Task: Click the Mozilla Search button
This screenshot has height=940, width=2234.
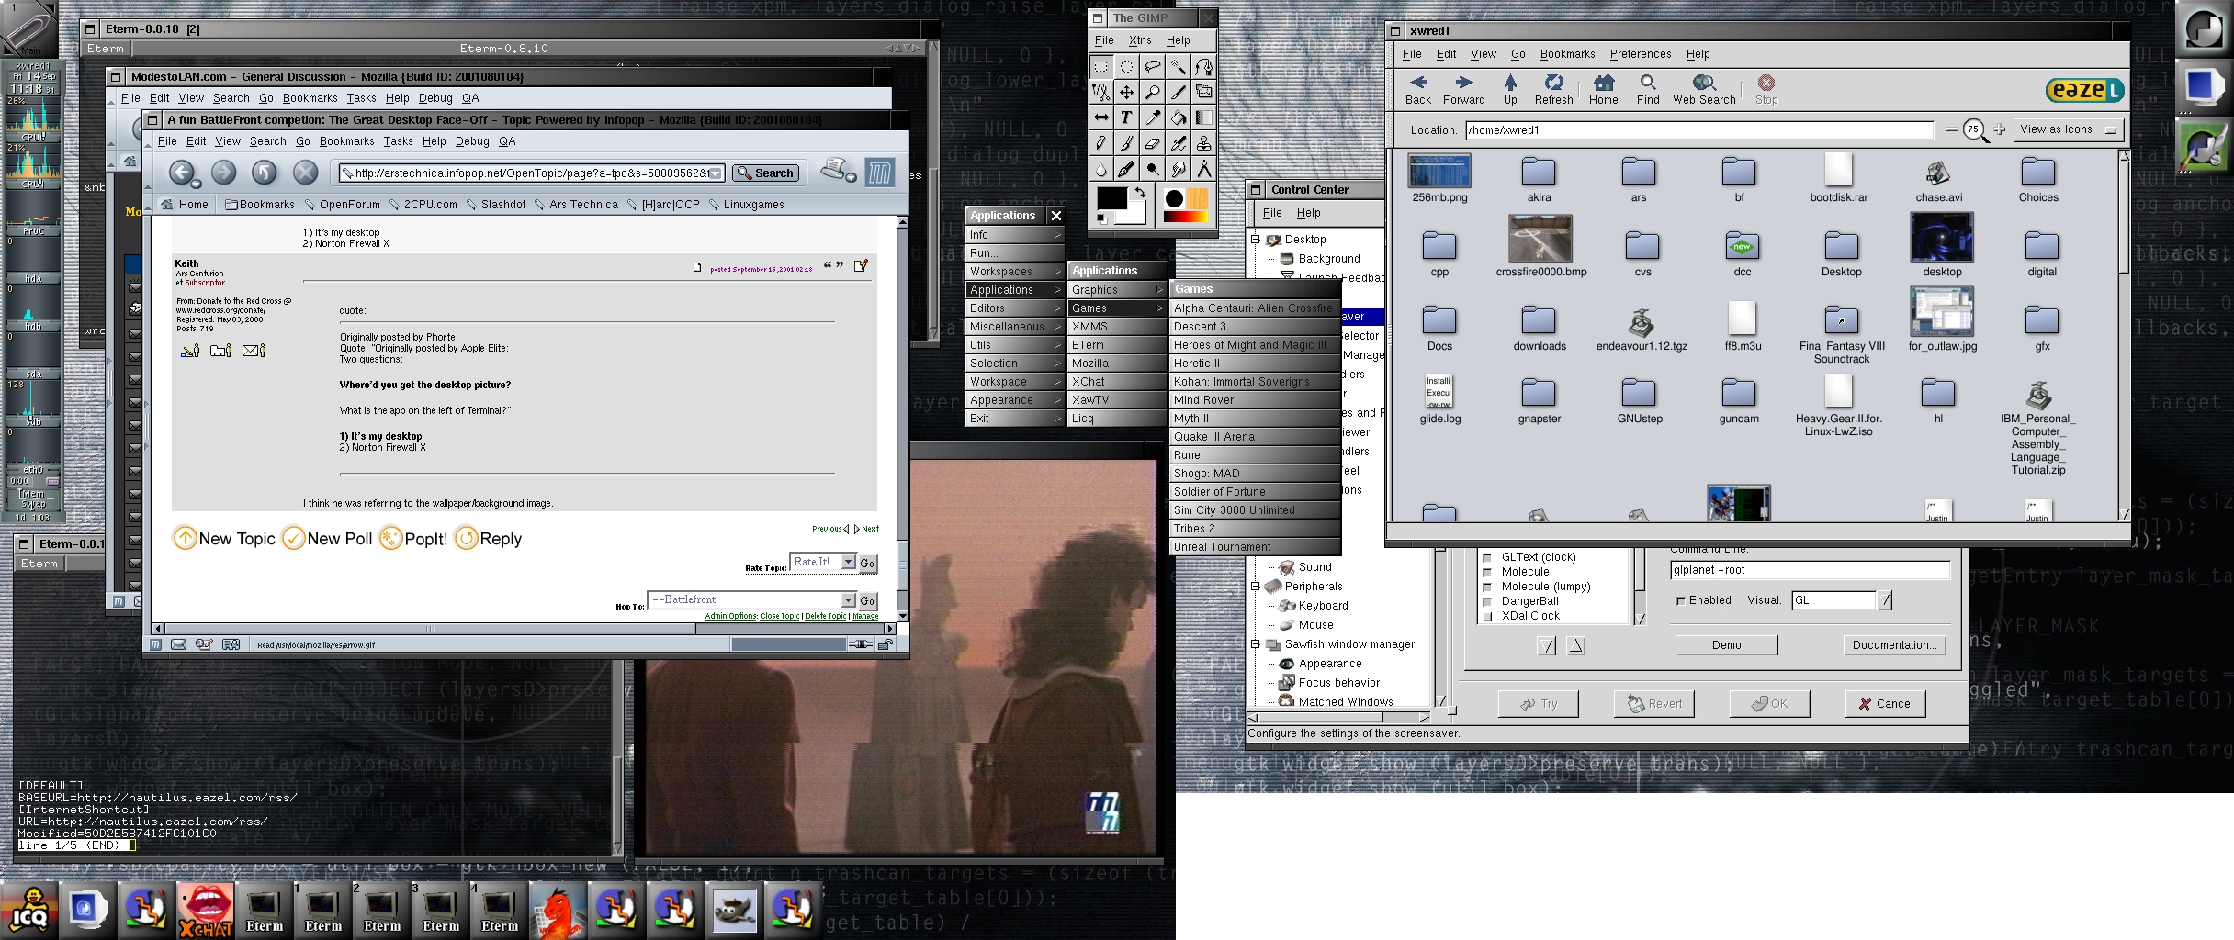Action: 765,173
